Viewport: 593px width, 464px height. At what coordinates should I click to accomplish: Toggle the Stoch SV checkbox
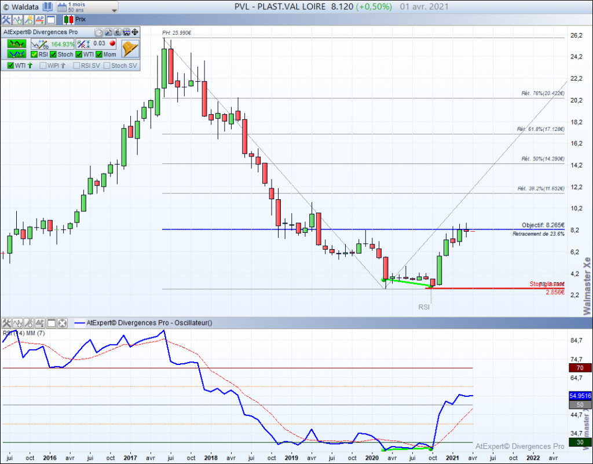pos(106,64)
